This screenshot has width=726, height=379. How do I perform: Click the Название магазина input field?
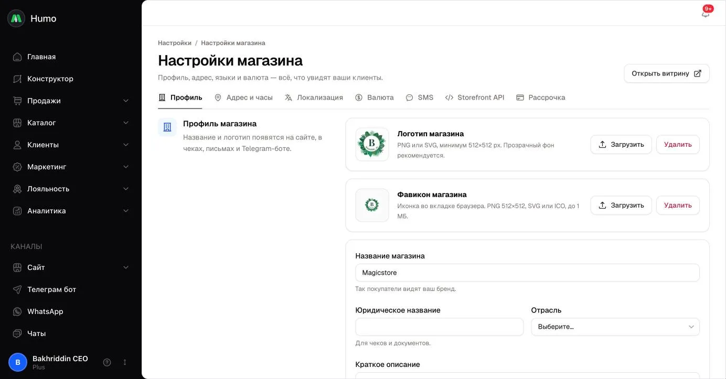527,273
